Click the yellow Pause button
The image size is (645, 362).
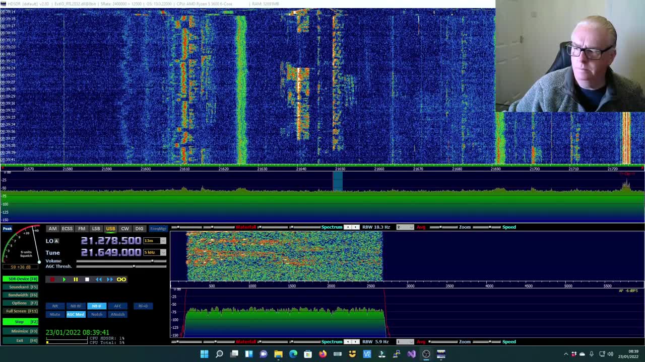pos(76,280)
